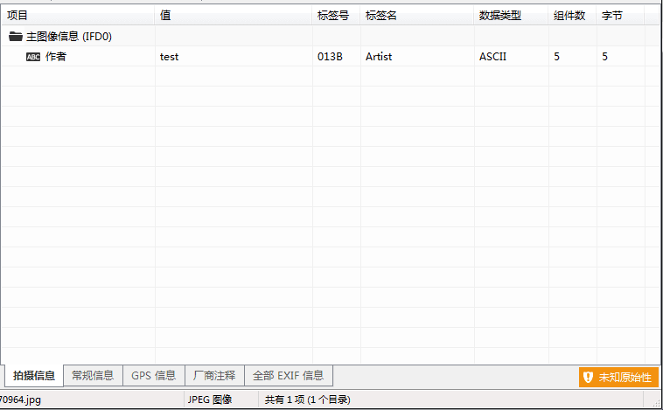Image resolution: width=663 pixels, height=410 pixels.
Task: Select the 拍摄信息 tab
Action: coord(34,375)
